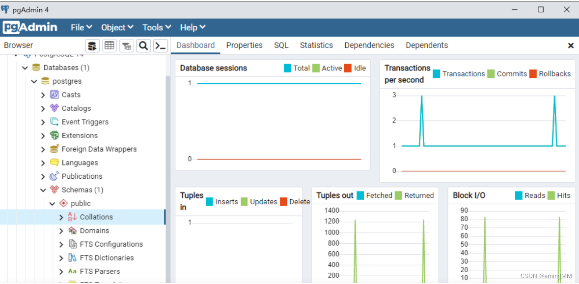Click the Languages node icon
This screenshot has width=579, height=284.
point(55,163)
